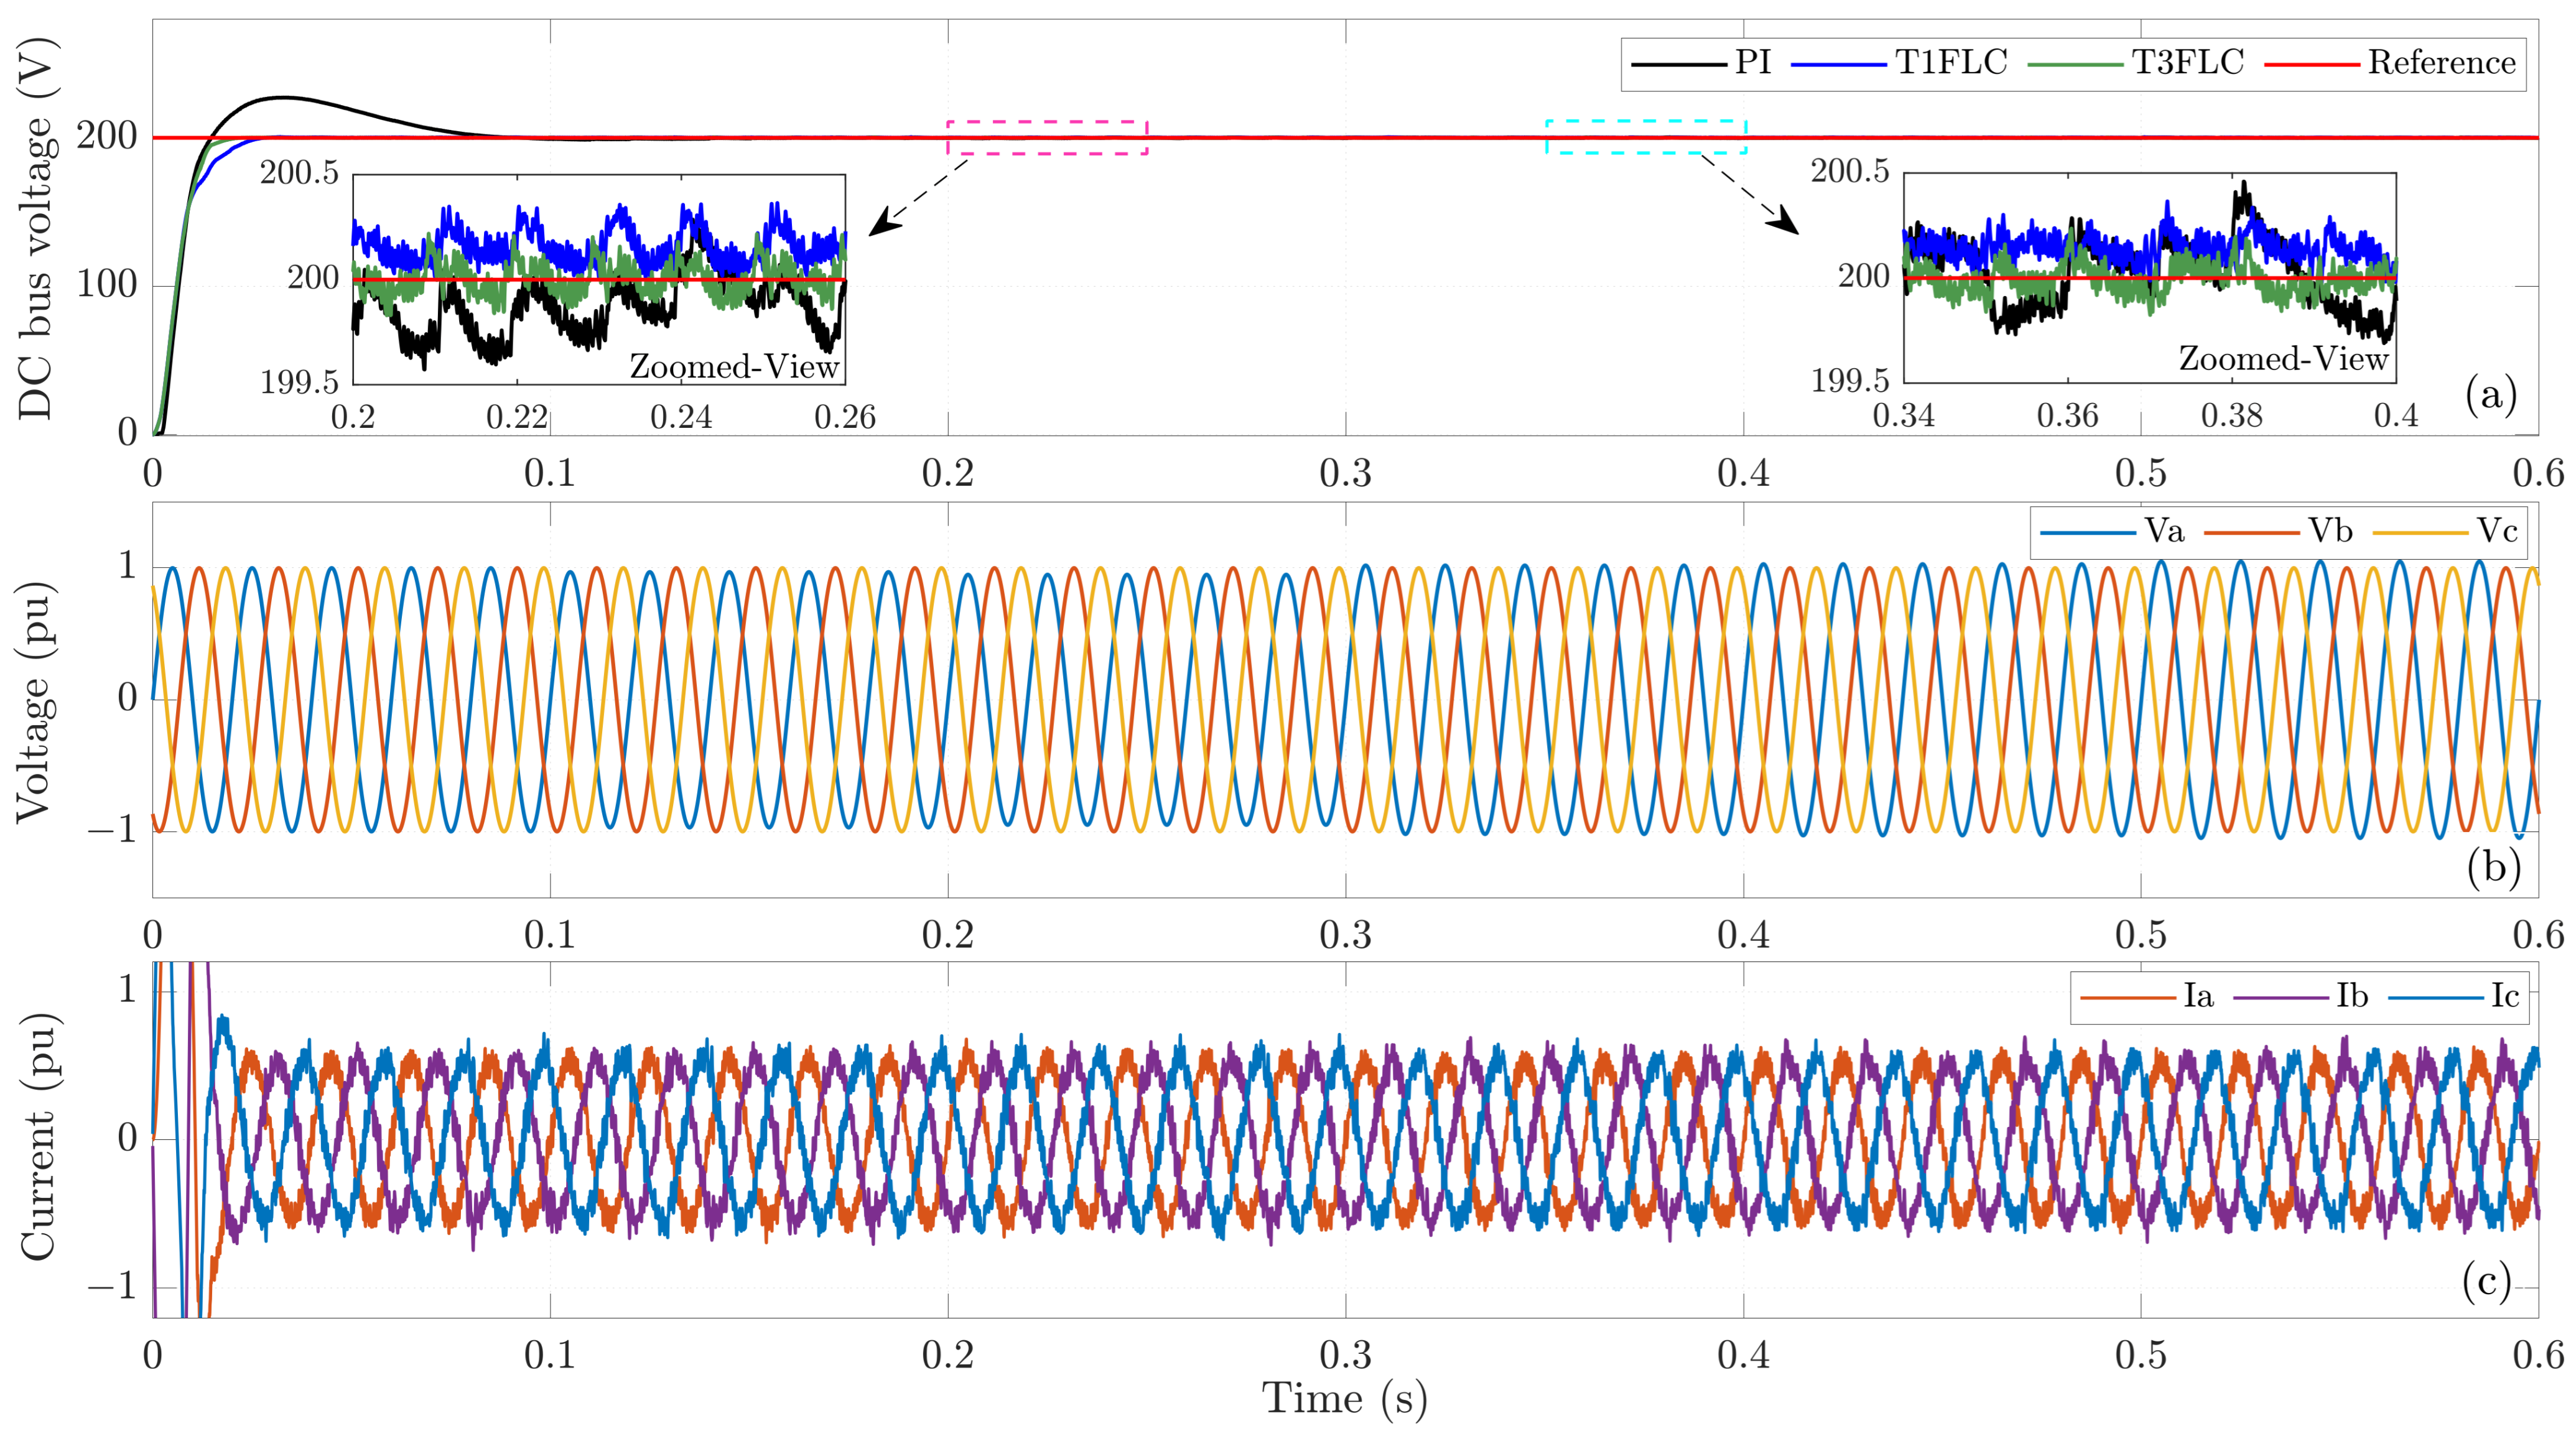Click the red Reference line swatch in legend

point(2311,64)
